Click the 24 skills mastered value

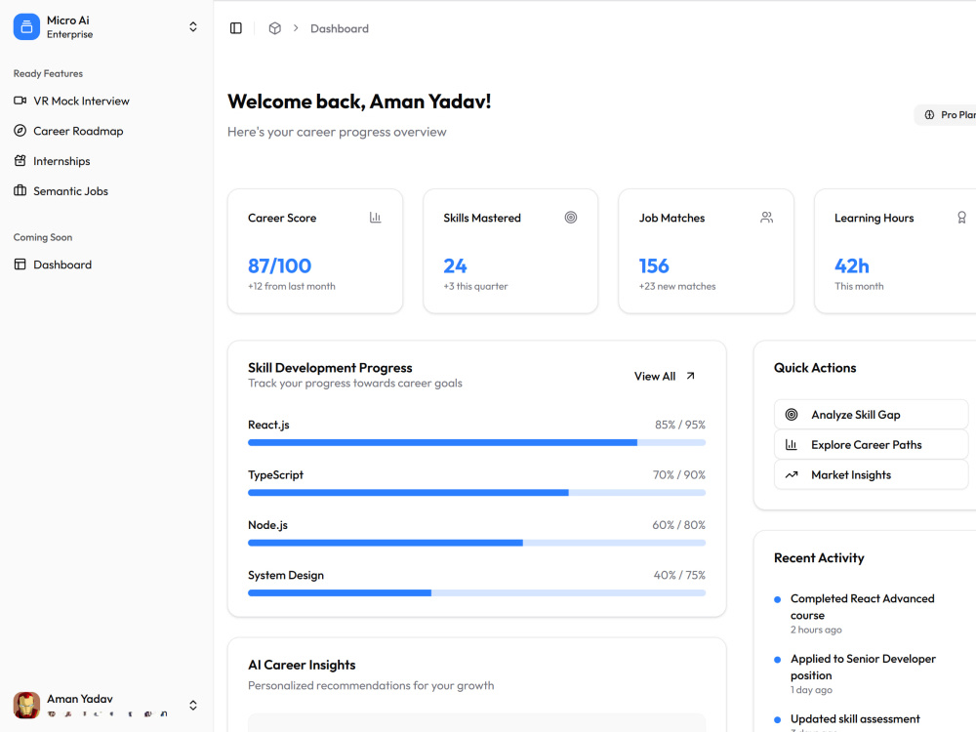pos(455,265)
